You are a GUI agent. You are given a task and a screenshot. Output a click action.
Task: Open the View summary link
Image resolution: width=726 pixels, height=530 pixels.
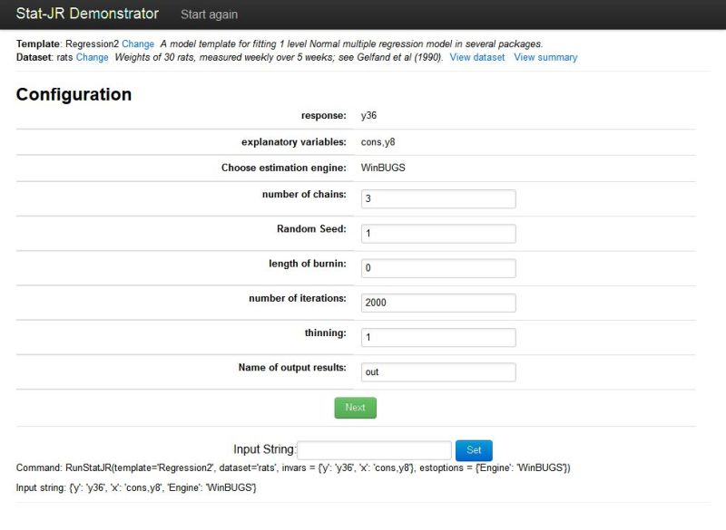pos(545,57)
